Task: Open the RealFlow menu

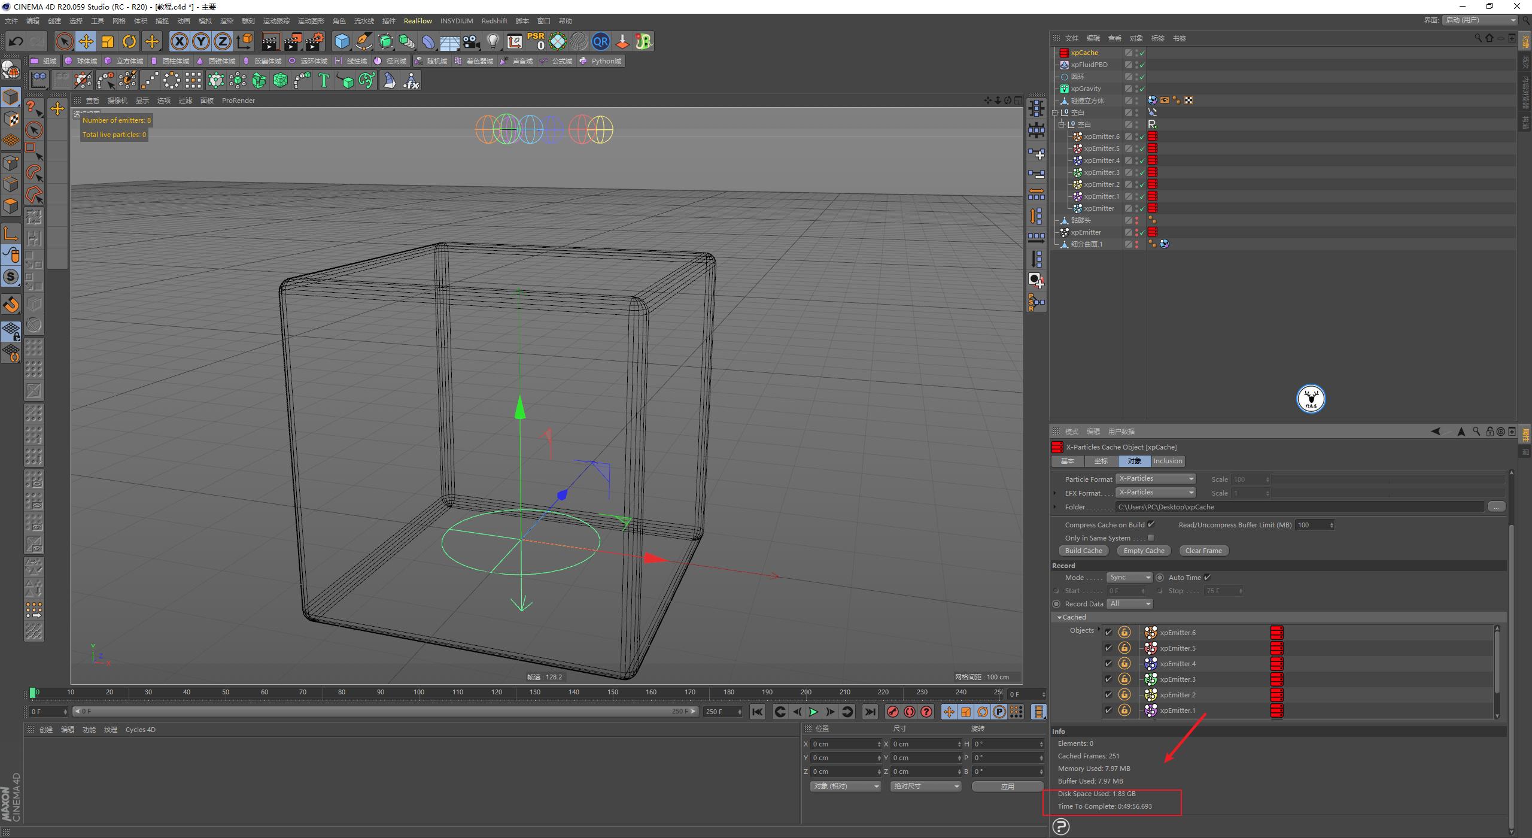Action: tap(418, 20)
